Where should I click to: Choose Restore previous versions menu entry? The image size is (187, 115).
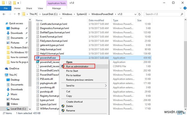tap(84, 80)
